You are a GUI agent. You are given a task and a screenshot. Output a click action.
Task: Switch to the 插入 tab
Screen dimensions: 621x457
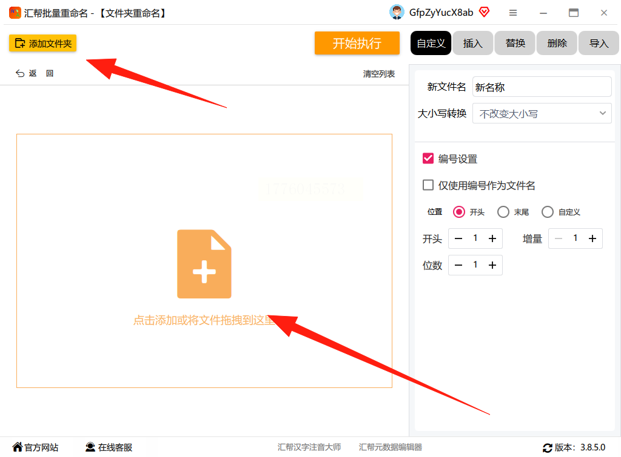473,43
